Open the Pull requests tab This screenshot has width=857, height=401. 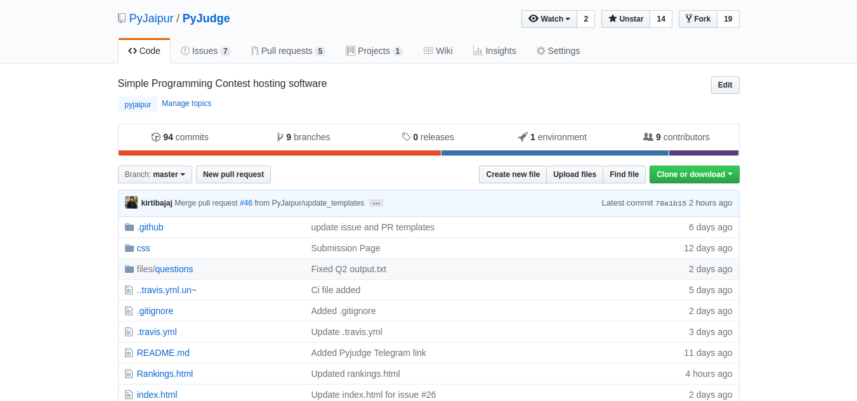point(288,51)
